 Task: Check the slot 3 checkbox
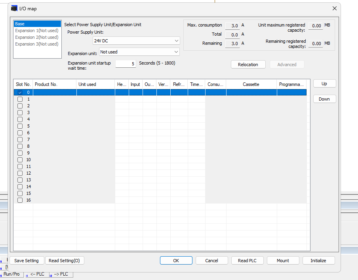pyautogui.click(x=20, y=112)
